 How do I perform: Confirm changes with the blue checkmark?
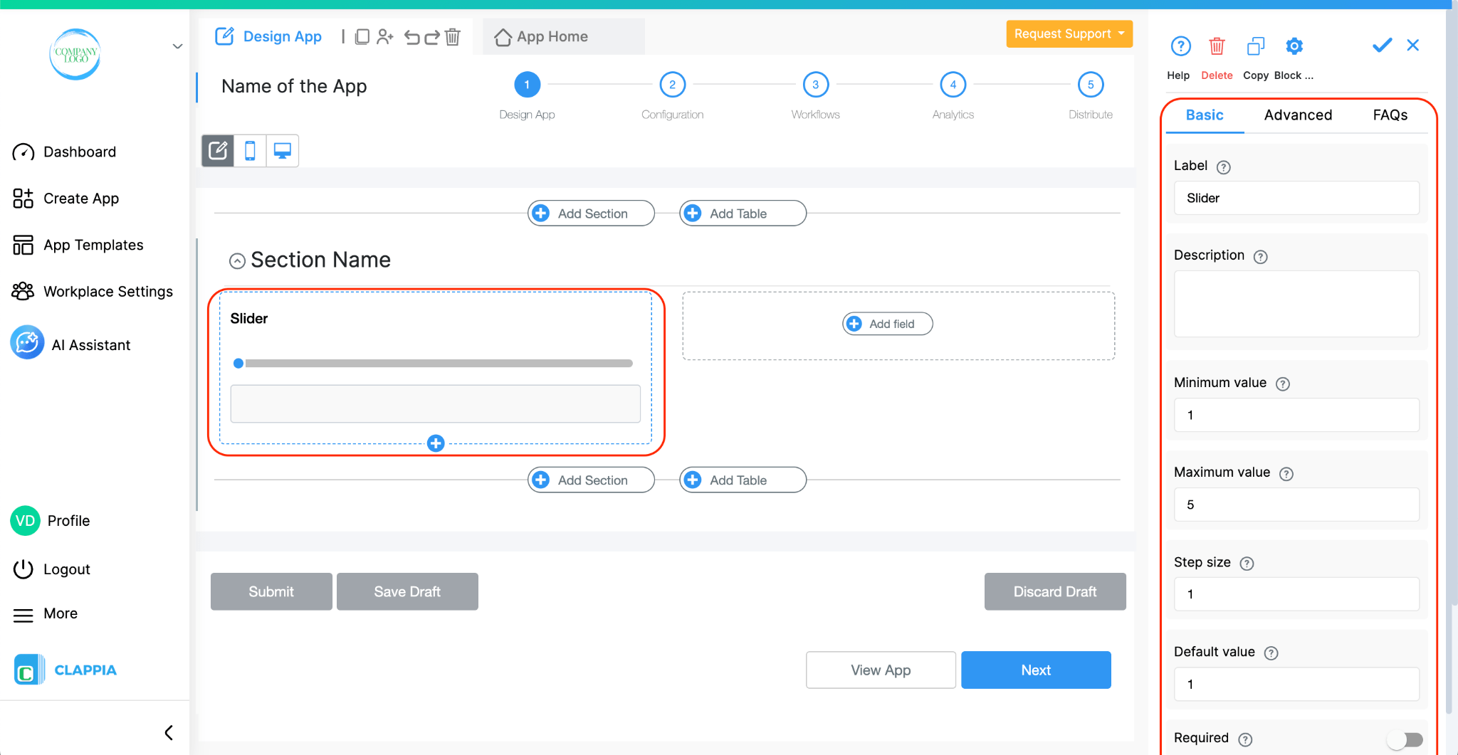[x=1382, y=46]
